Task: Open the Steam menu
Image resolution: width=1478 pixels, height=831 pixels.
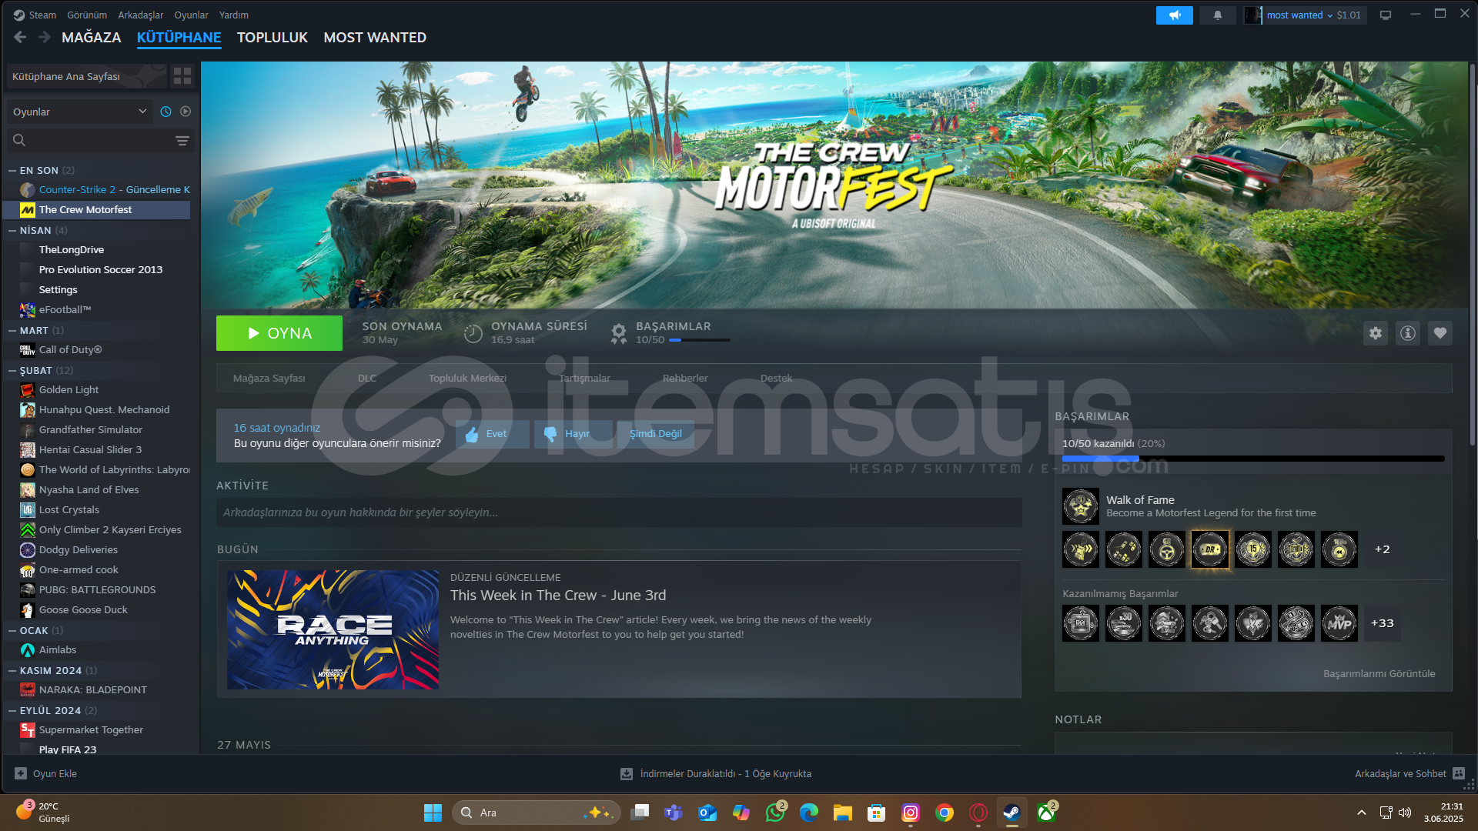Action: click(42, 15)
